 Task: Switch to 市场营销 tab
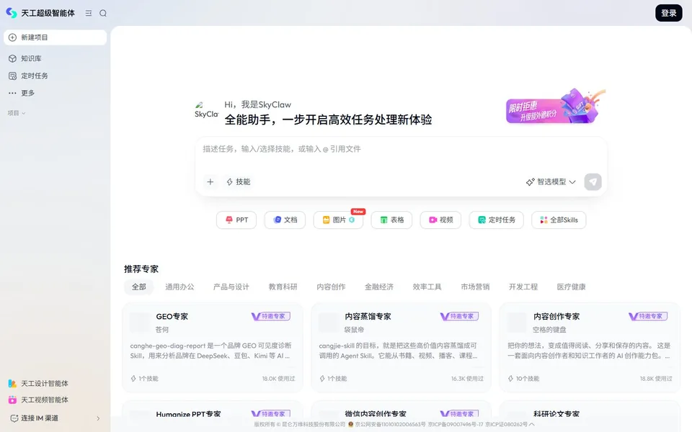pyautogui.click(x=475, y=287)
